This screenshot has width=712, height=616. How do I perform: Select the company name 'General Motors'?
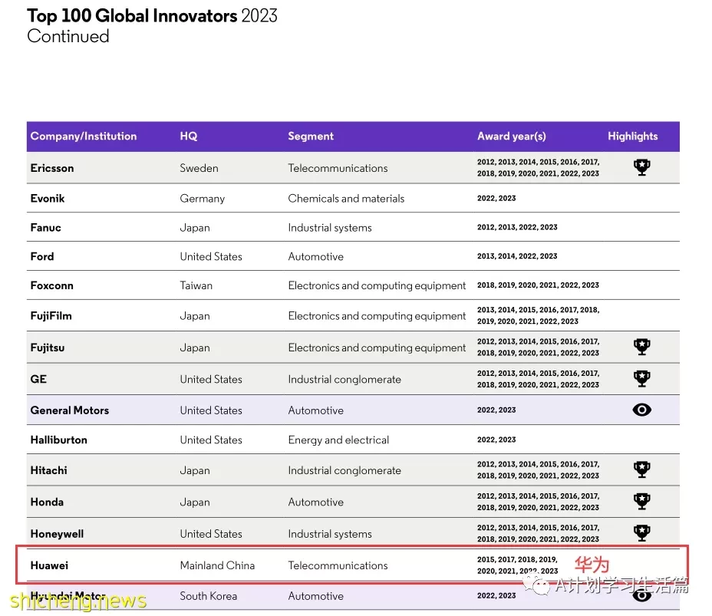(x=70, y=410)
